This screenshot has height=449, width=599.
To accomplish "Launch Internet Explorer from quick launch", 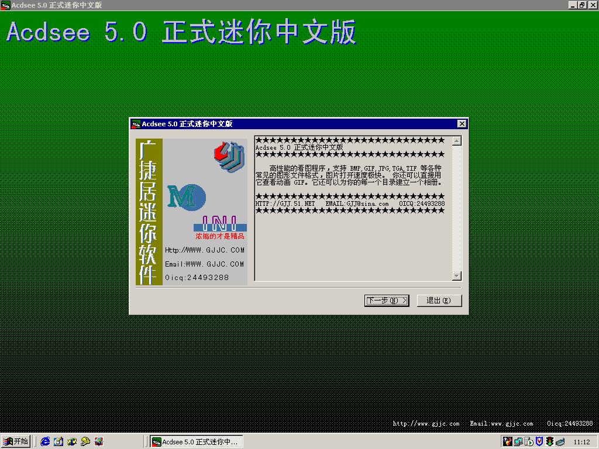I will click(45, 441).
